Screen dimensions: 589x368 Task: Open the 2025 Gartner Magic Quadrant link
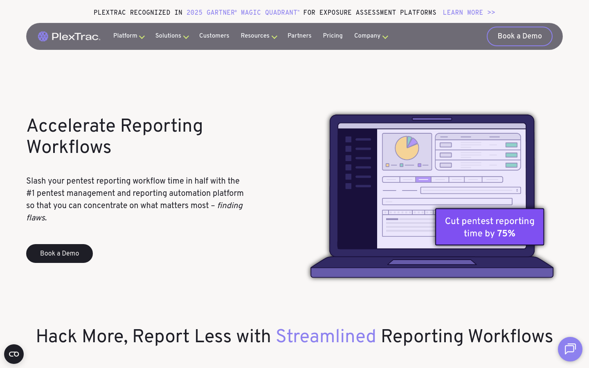pyautogui.click(x=243, y=13)
